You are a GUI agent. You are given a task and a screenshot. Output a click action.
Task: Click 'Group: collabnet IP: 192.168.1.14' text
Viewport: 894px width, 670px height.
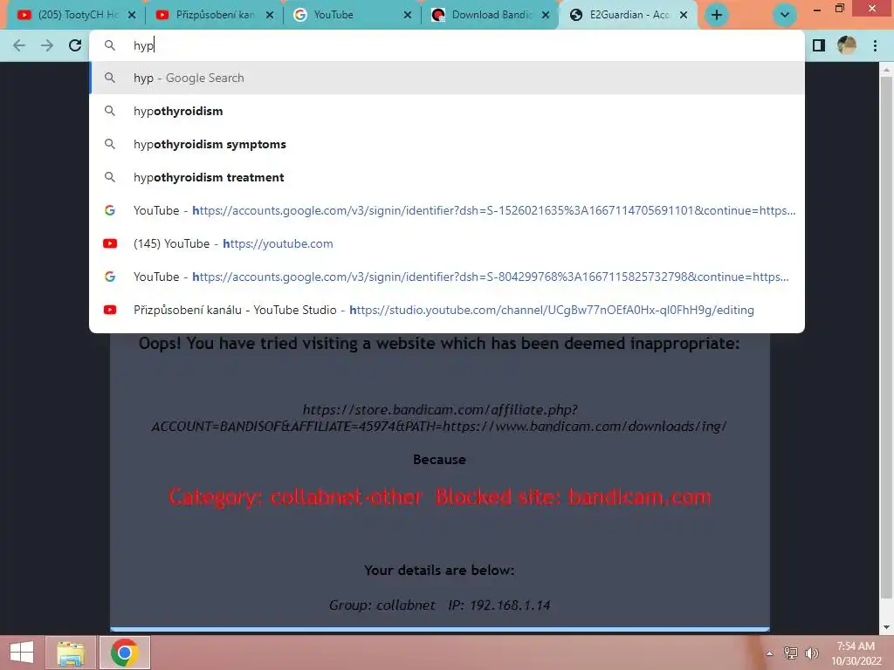coord(440,605)
